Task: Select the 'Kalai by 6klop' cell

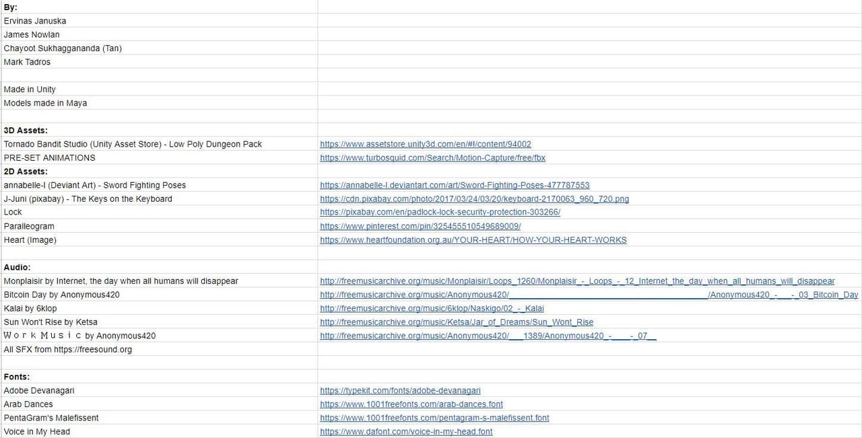Action: pyautogui.click(x=159, y=308)
